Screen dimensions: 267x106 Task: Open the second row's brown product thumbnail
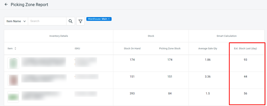coord(13,80)
